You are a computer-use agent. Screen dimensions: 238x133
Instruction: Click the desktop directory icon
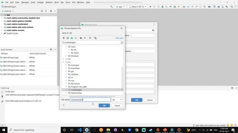tap(68, 38)
